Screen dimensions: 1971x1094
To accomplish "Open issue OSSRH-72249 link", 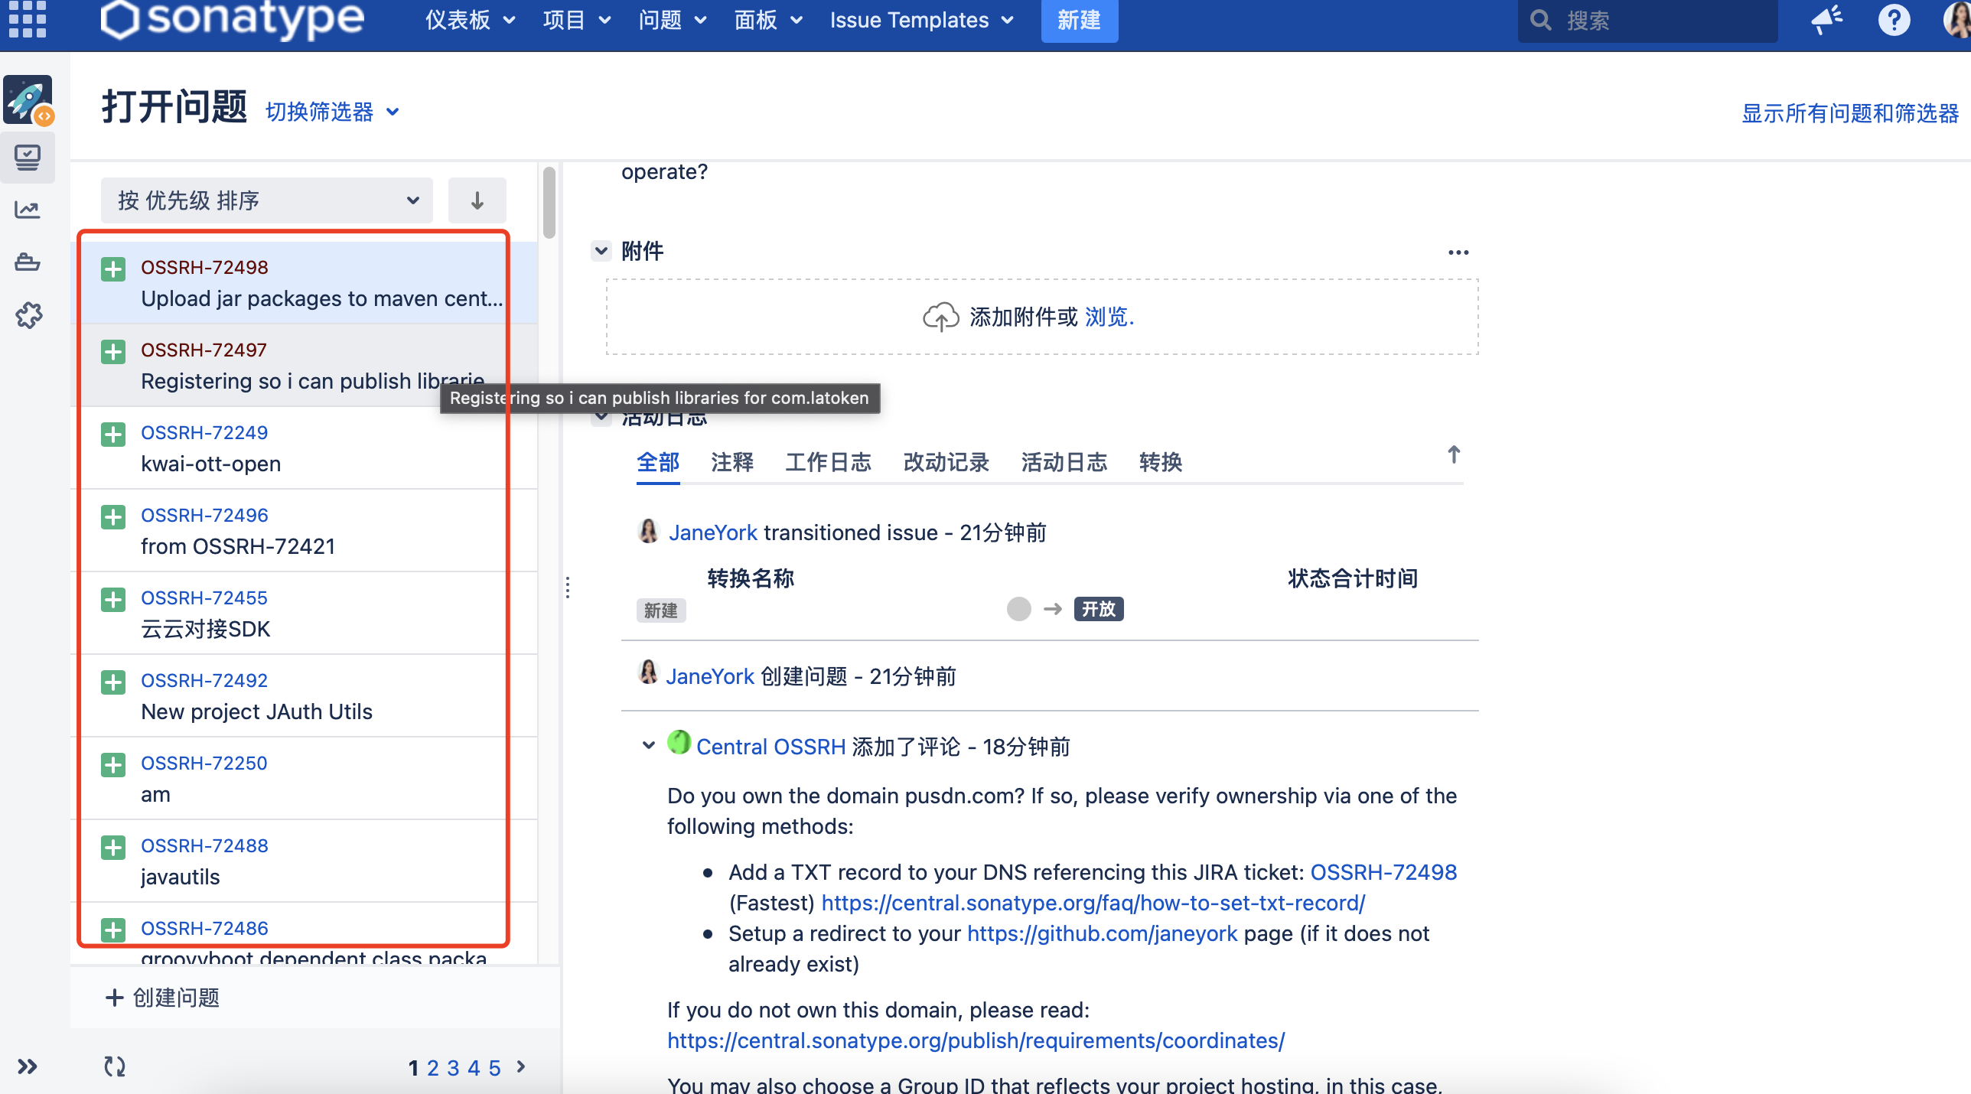I will [x=204, y=432].
